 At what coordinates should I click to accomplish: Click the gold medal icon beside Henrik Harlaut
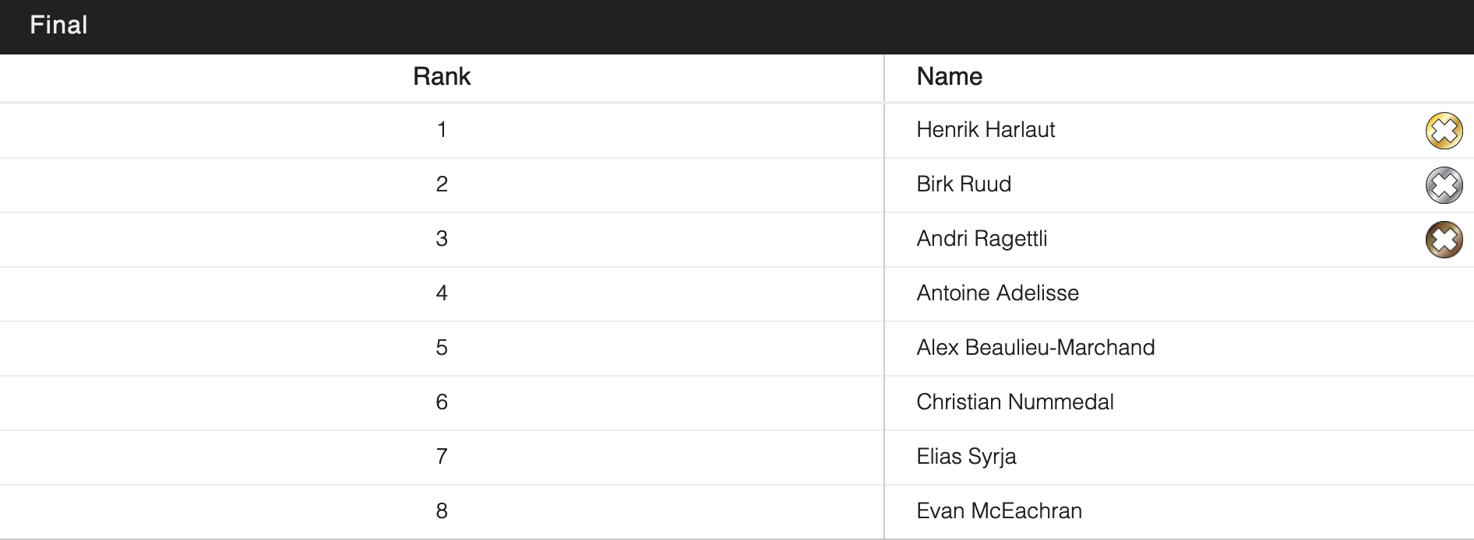(1444, 131)
